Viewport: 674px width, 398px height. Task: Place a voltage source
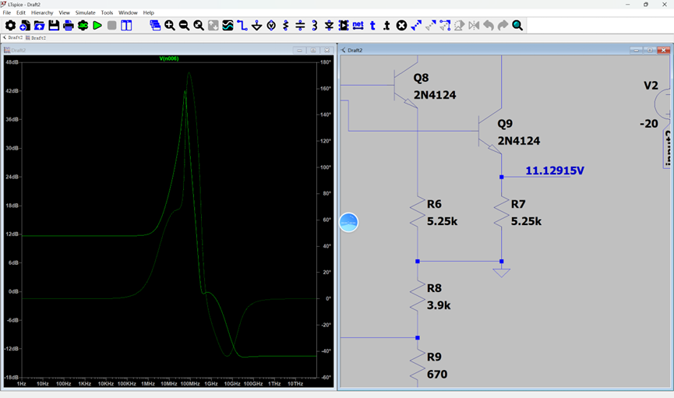271,26
